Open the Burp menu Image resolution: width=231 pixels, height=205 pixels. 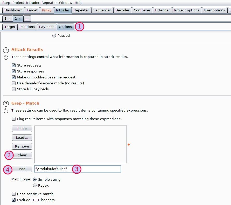pyautogui.click(x=6, y=3)
